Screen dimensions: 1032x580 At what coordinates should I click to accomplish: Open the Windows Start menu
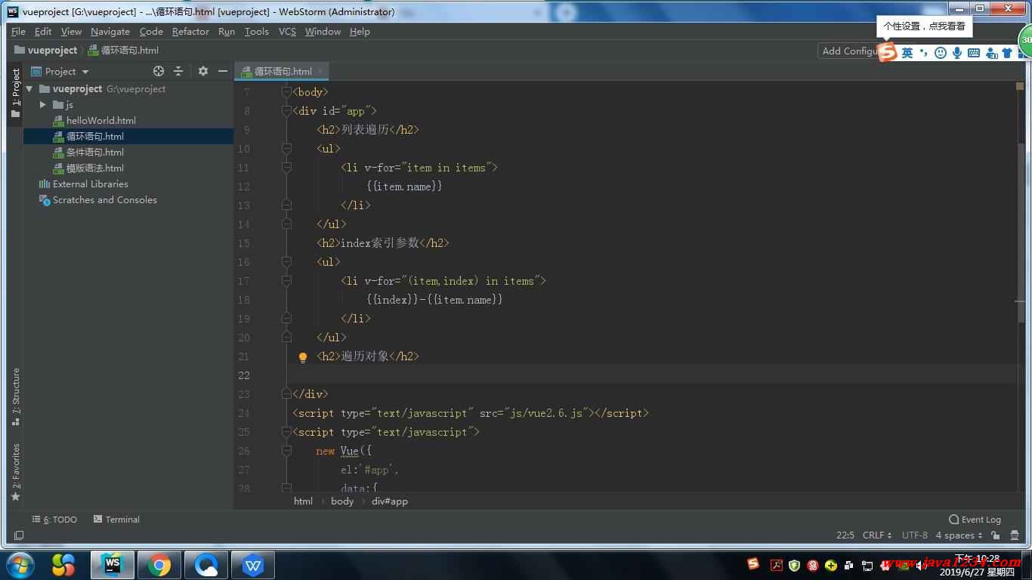pos(19,565)
